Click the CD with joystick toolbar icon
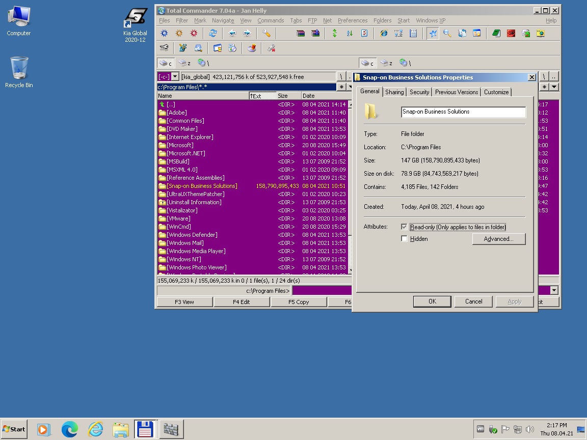Viewport: 587px width, 440px height. (x=252, y=48)
